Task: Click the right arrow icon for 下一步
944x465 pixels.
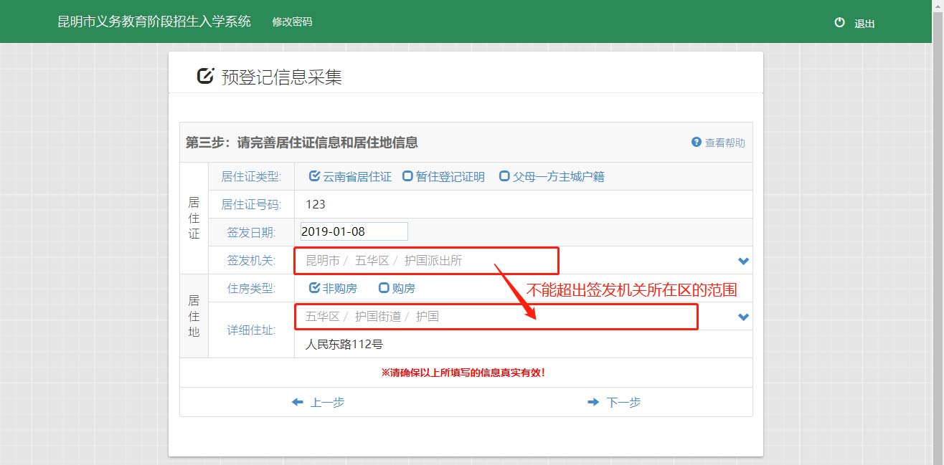Action: tap(593, 403)
